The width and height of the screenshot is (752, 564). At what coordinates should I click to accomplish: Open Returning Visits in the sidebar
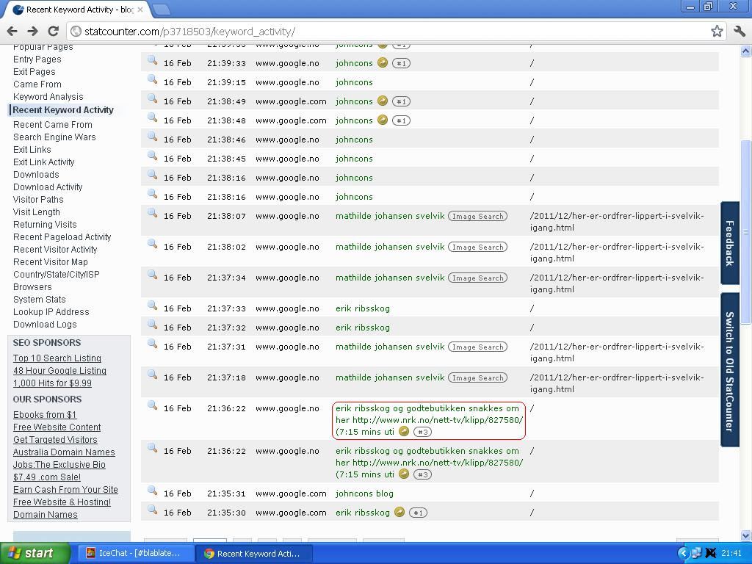point(45,225)
